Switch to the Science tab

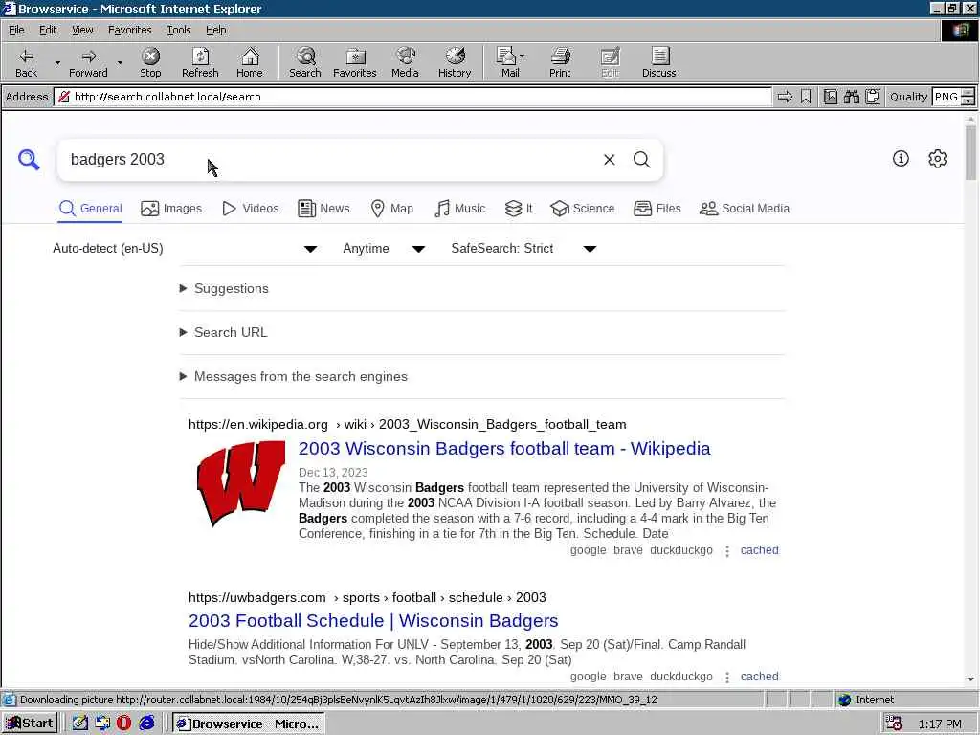click(x=583, y=208)
